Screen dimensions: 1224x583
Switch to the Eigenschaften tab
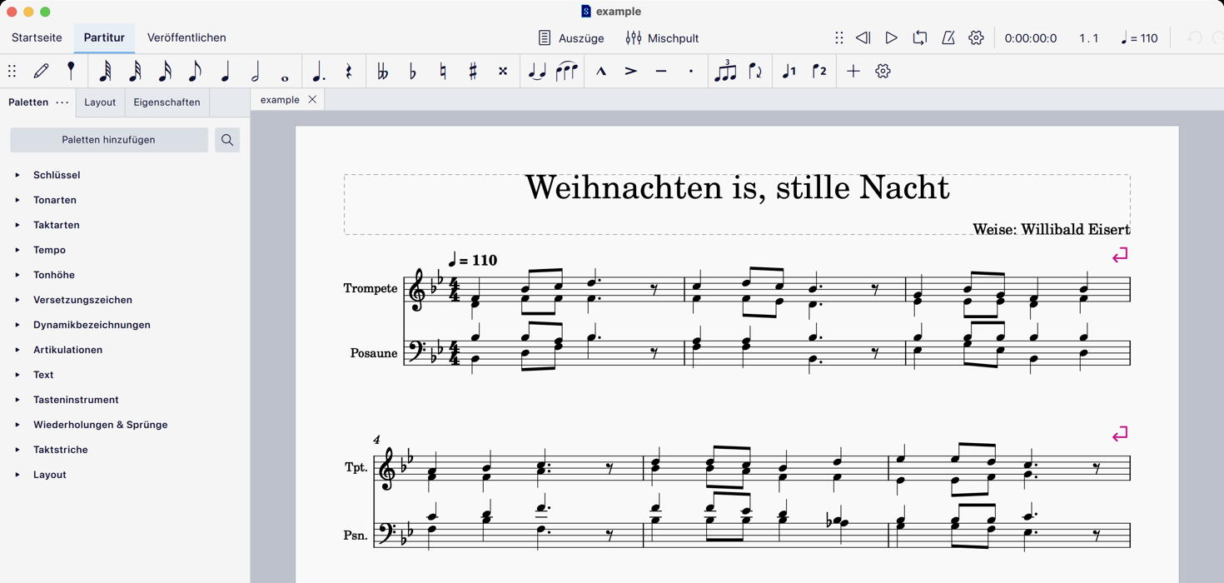[x=167, y=102]
